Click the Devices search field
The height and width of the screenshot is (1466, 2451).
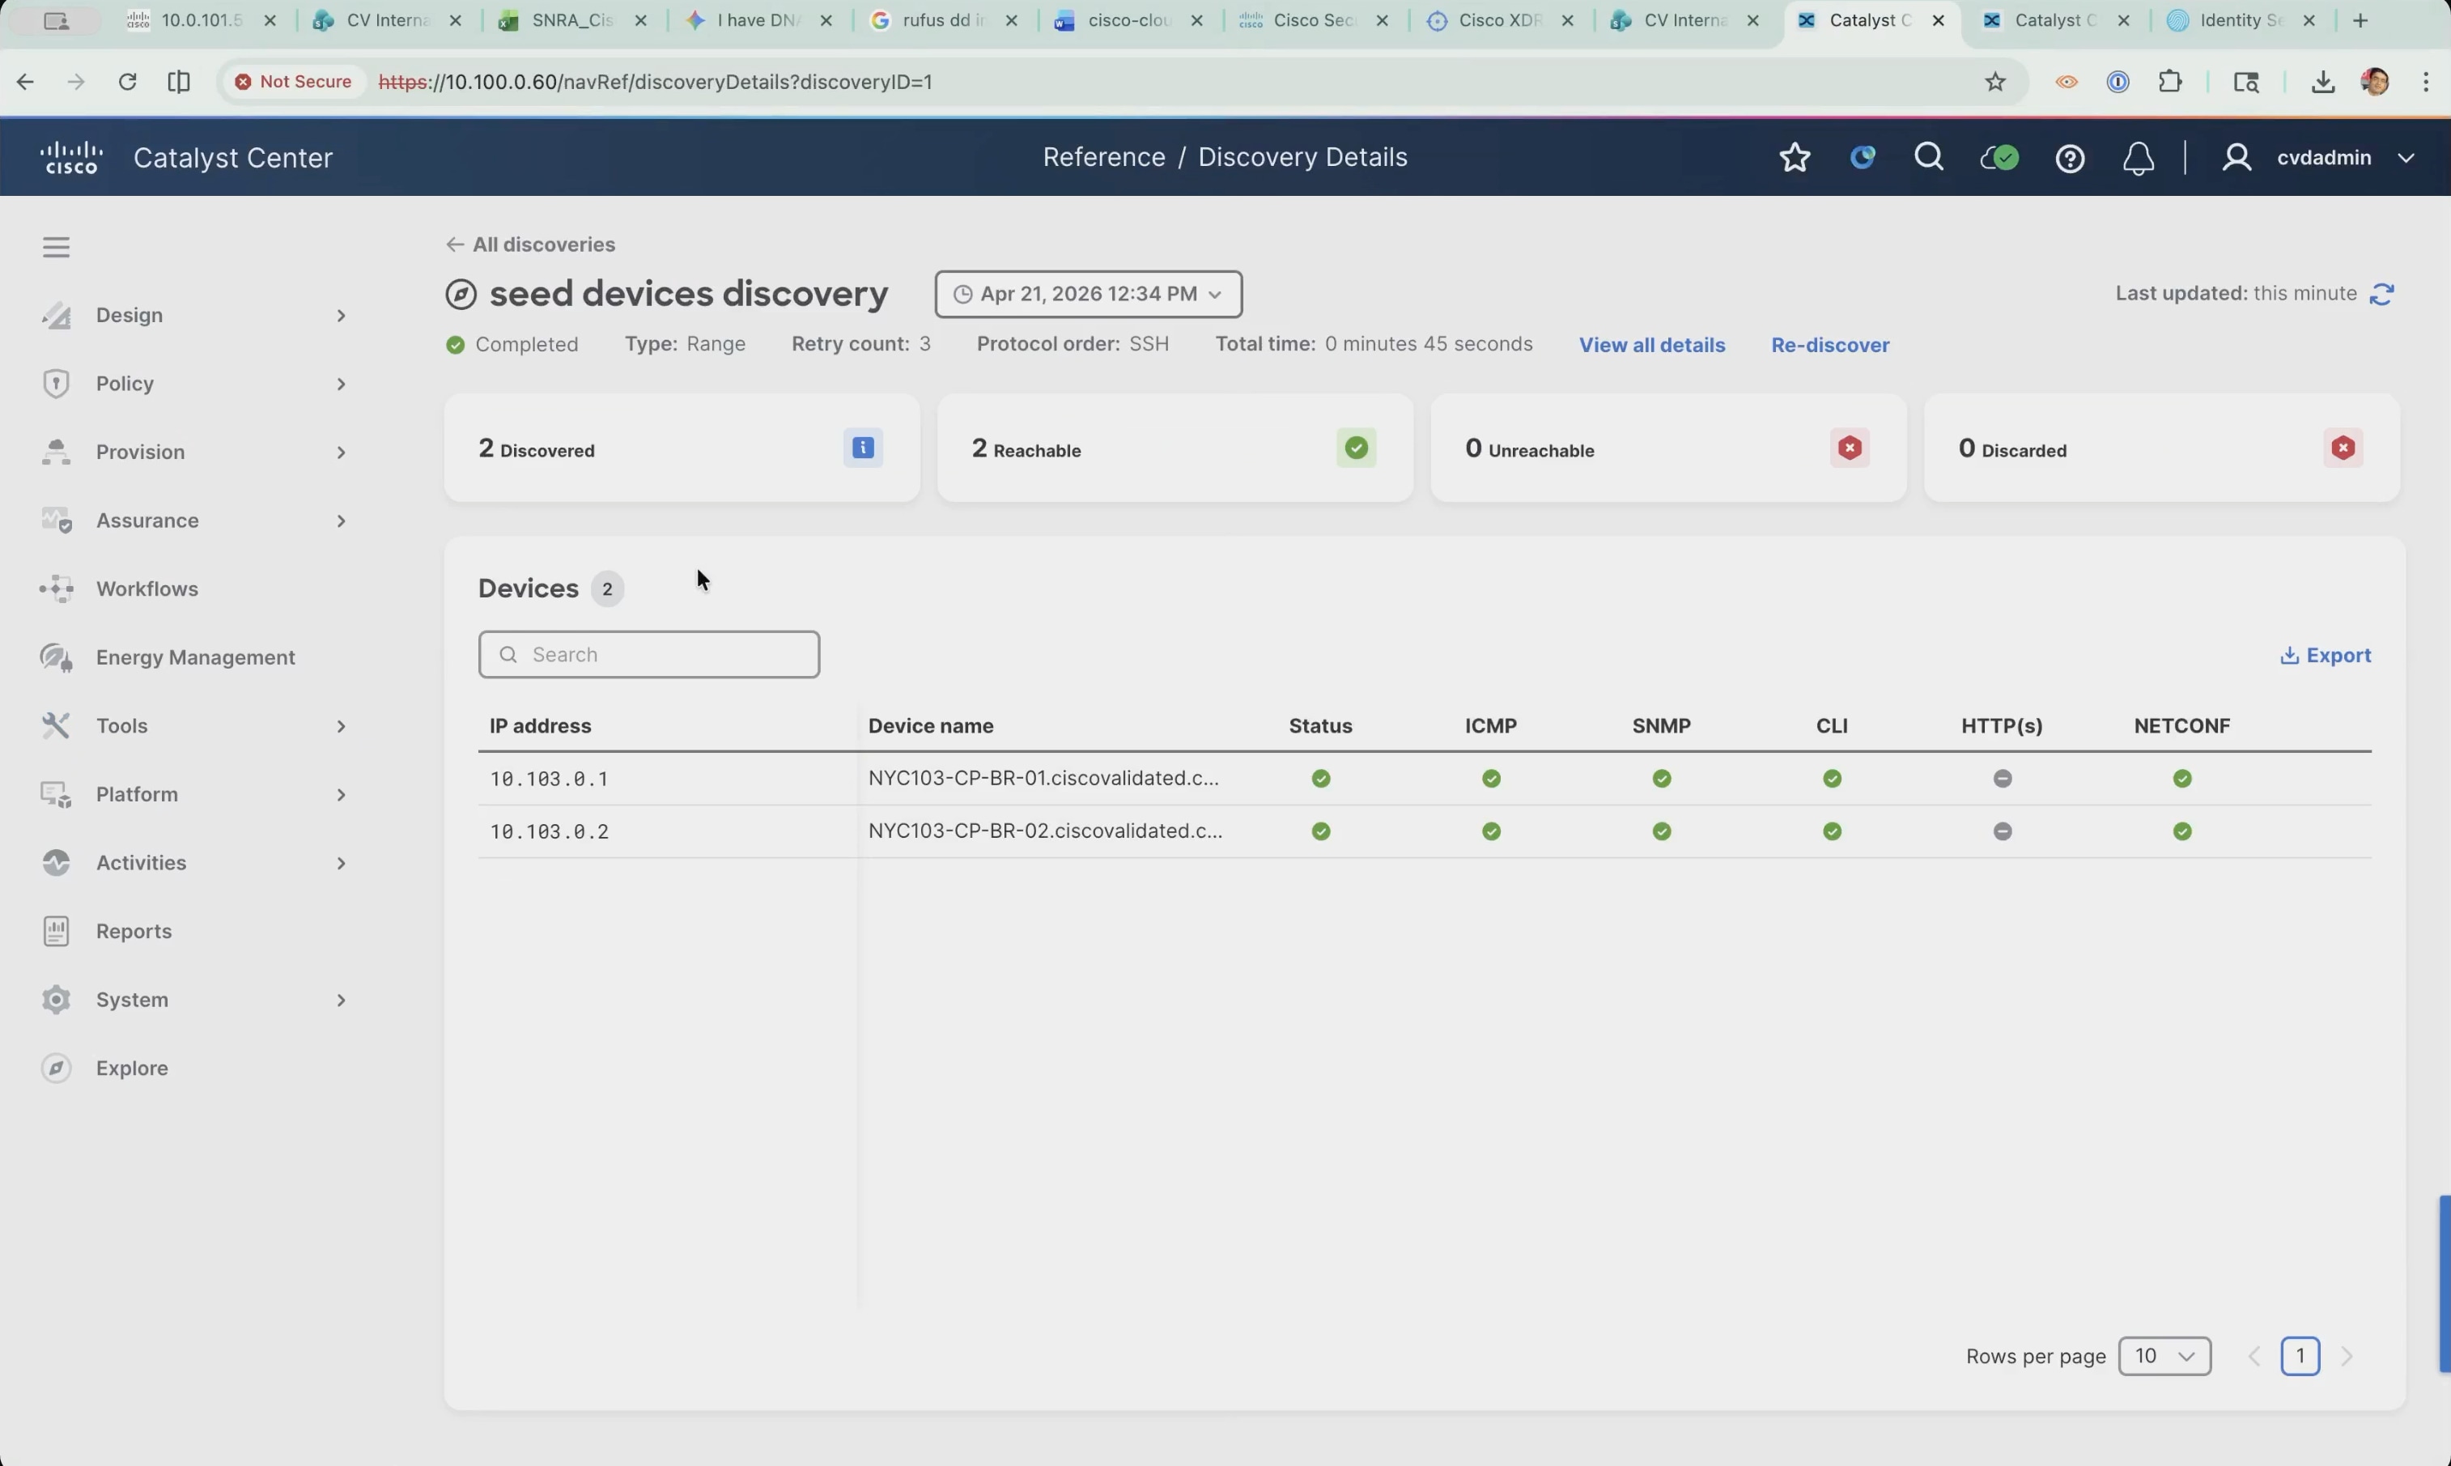[649, 655]
